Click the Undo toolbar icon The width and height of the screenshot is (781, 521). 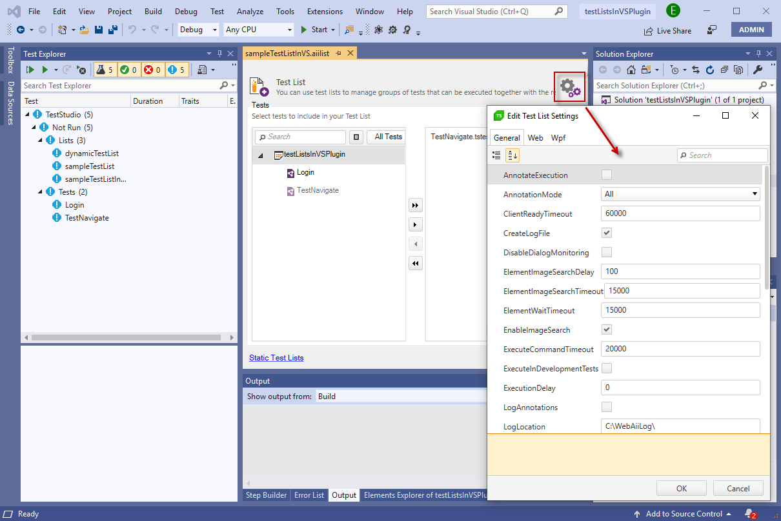pyautogui.click(x=132, y=30)
